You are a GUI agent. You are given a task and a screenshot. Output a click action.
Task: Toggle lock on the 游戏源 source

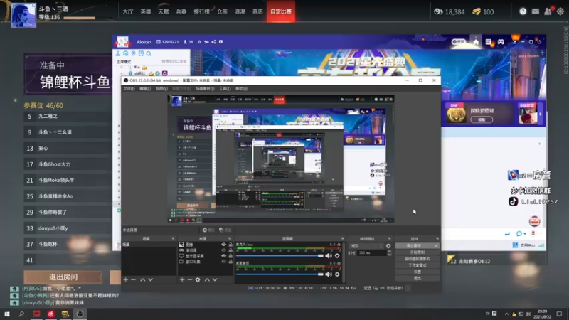point(230,250)
